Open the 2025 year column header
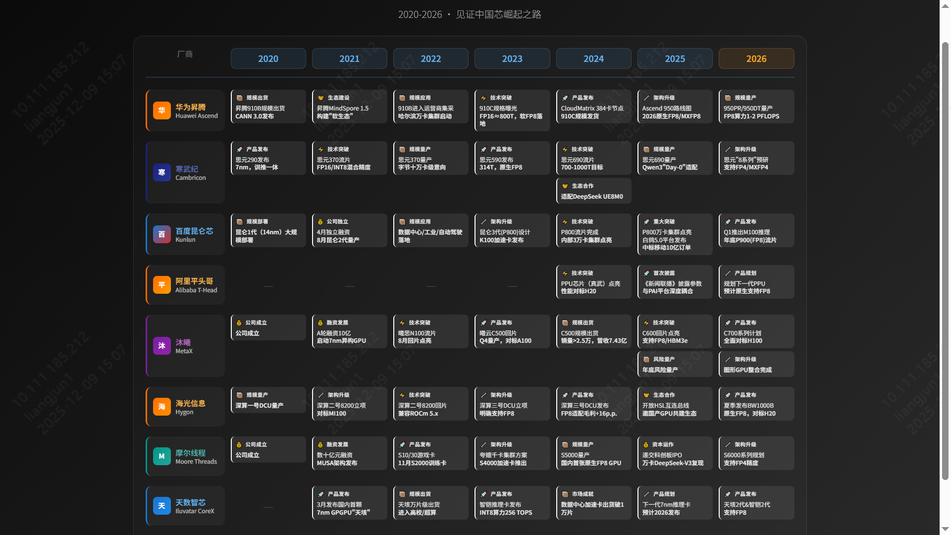 click(x=675, y=58)
